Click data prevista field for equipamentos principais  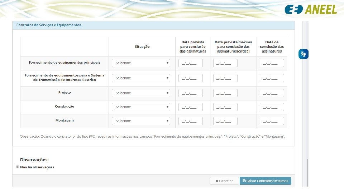tap(191, 63)
